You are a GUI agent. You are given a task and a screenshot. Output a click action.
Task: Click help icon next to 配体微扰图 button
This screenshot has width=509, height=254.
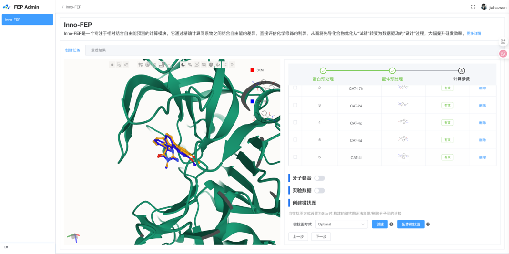click(x=428, y=224)
